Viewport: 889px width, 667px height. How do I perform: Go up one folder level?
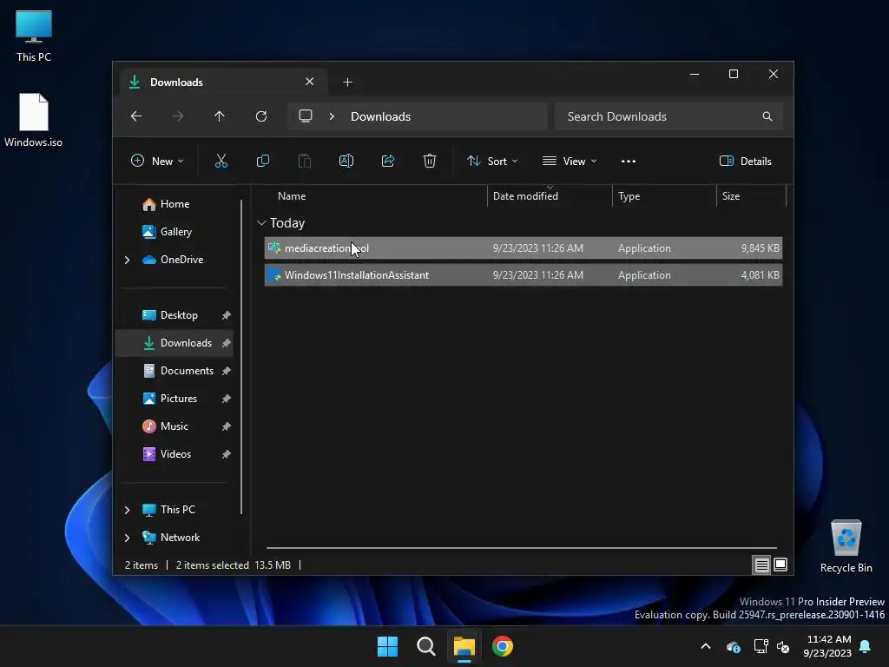(220, 116)
